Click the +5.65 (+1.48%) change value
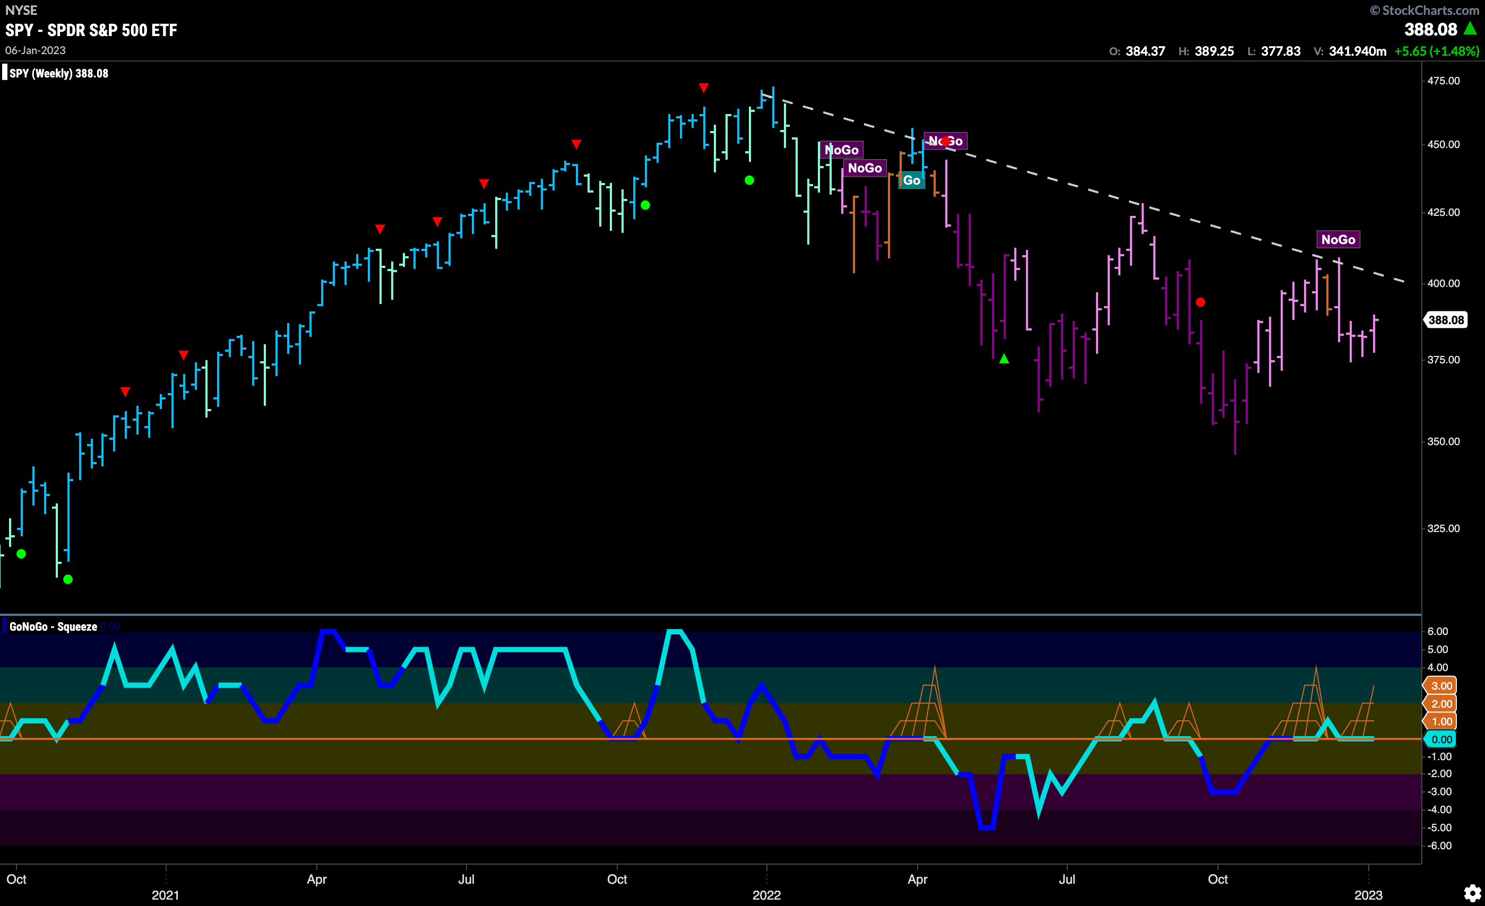1485x906 pixels. click(x=1437, y=51)
